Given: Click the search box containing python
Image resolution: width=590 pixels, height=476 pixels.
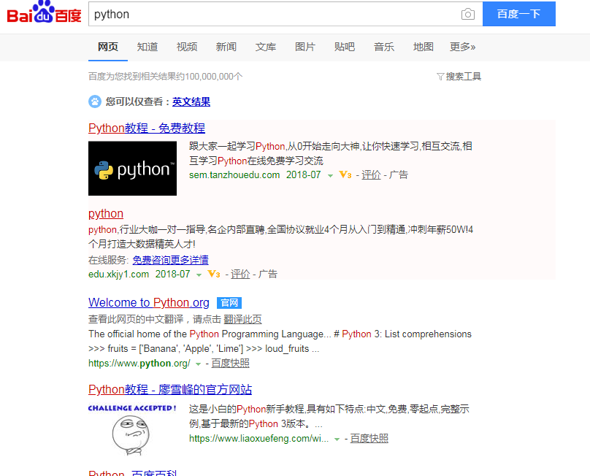Looking at the screenshot, I should 274,15.
